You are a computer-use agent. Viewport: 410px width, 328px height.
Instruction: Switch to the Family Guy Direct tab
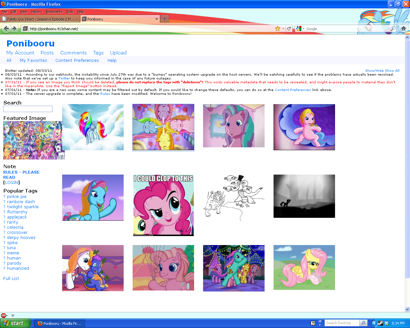click(x=40, y=19)
